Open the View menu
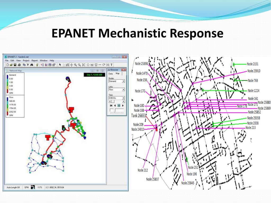Screen dimensions: 271x203 tap(19, 61)
